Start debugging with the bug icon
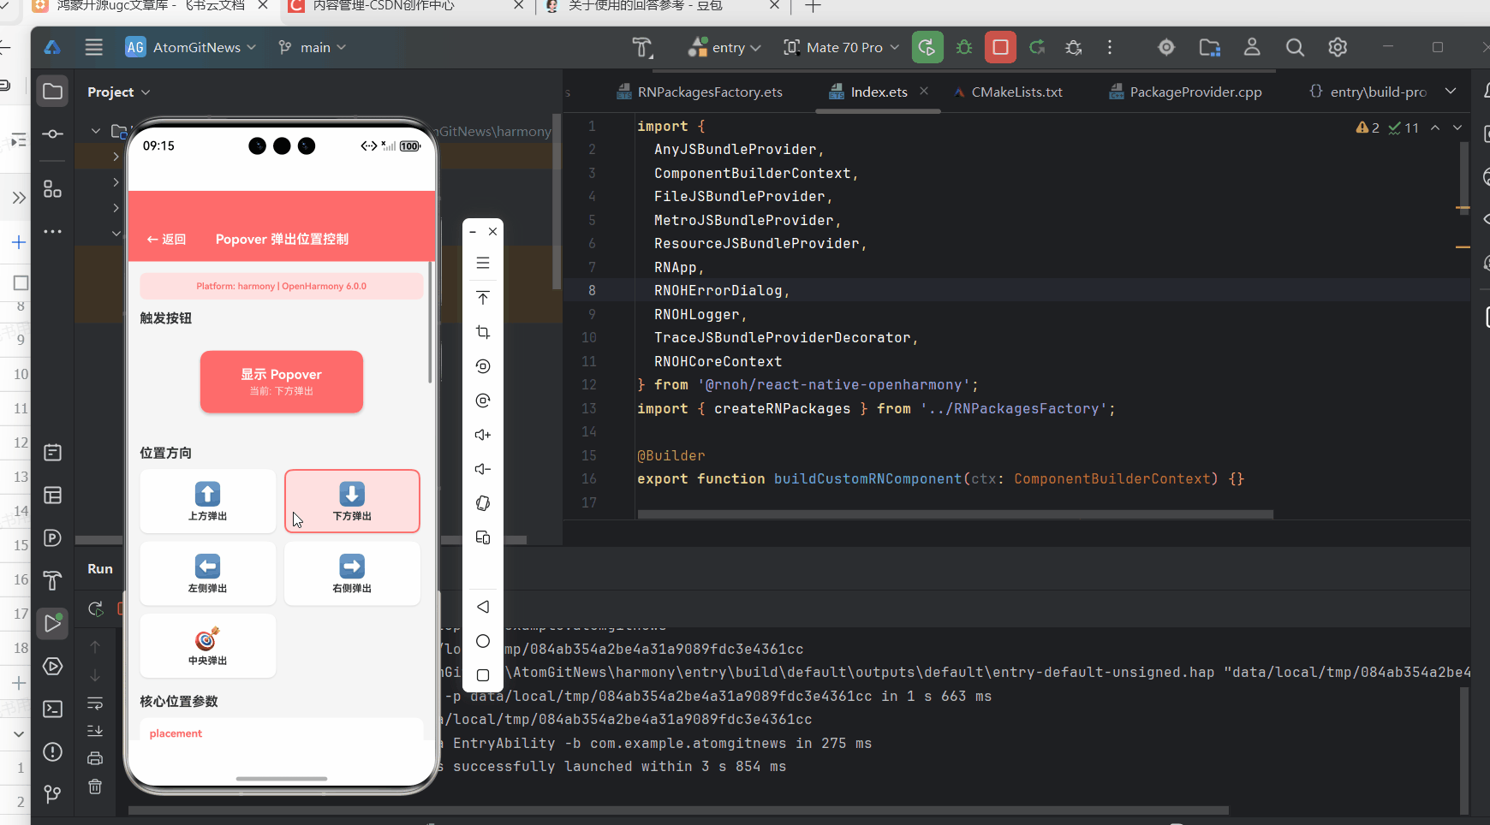The image size is (1490, 825). [964, 47]
